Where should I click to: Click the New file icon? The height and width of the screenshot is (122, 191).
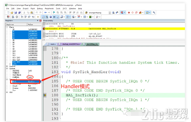pos(8,13)
